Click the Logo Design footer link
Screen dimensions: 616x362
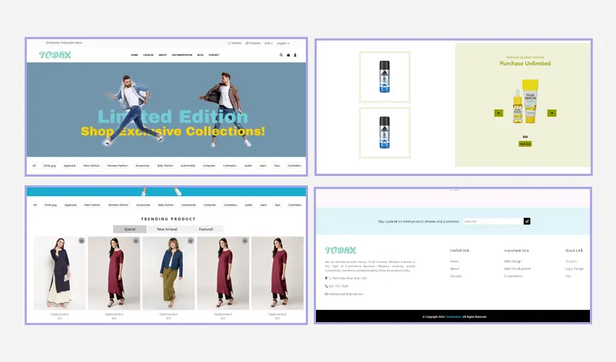pos(575,269)
